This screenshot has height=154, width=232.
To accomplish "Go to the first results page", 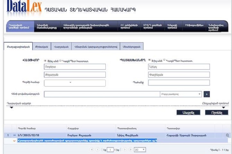I will click(x=92, y=150).
